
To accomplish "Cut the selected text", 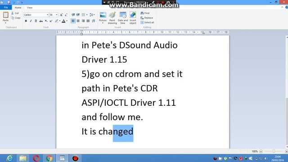I will coord(15,13).
